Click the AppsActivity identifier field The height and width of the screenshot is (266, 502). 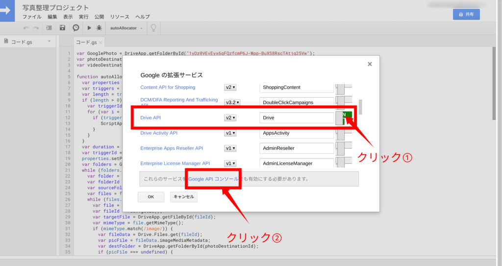[297, 133]
